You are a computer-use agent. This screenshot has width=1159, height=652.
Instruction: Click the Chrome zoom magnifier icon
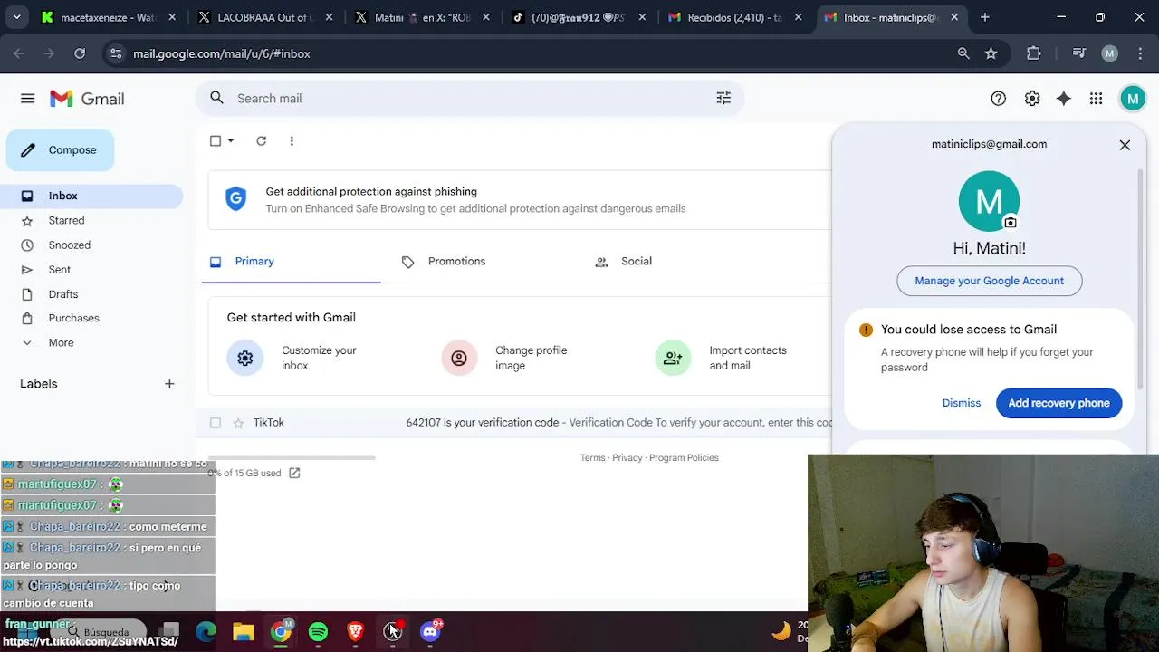click(963, 53)
